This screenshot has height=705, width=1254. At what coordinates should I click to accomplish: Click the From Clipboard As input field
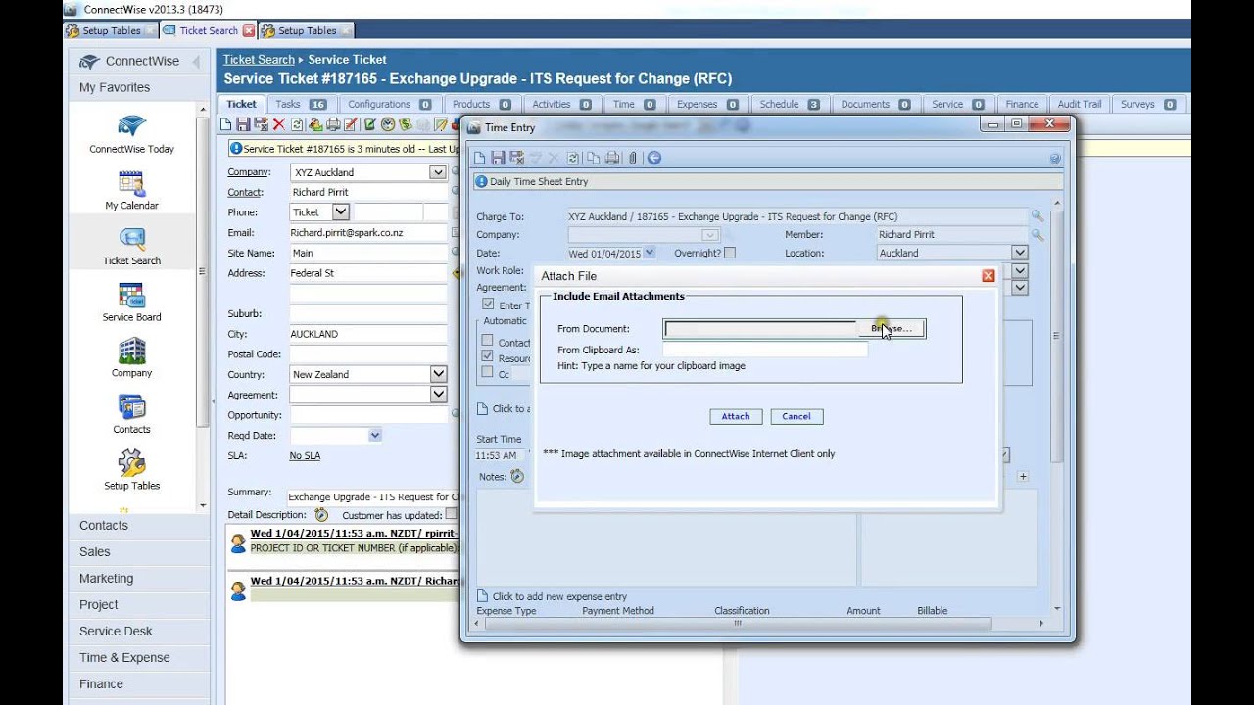tap(765, 350)
